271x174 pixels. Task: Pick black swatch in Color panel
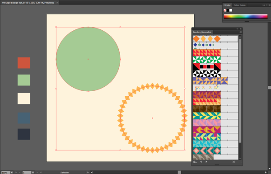coord(228,10)
